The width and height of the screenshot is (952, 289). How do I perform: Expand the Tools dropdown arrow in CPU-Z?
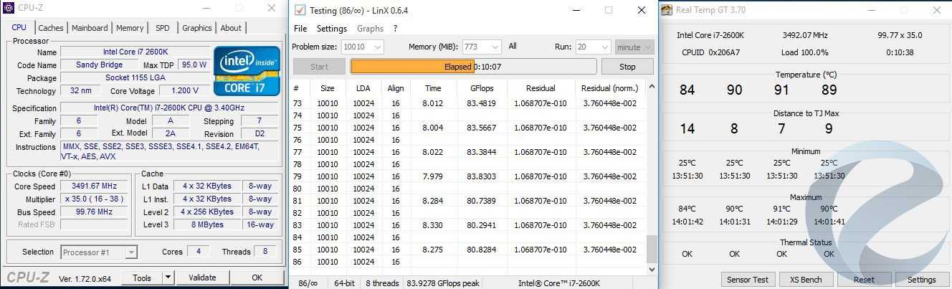168,278
